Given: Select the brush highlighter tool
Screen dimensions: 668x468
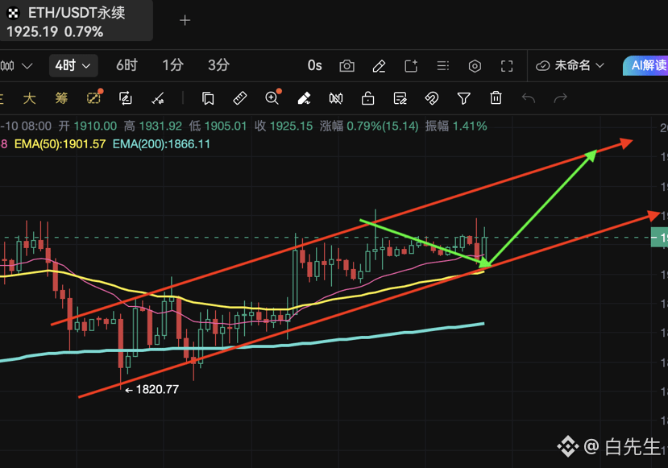Looking at the screenshot, I should point(304,98).
